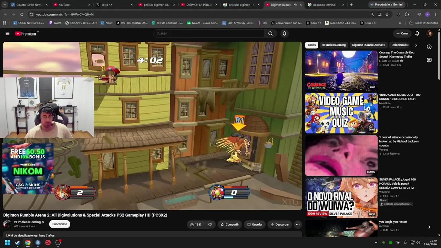The width and height of the screenshot is (441, 248).
Task: Switch to the Inicio / X tab
Action: click(x=114, y=5)
